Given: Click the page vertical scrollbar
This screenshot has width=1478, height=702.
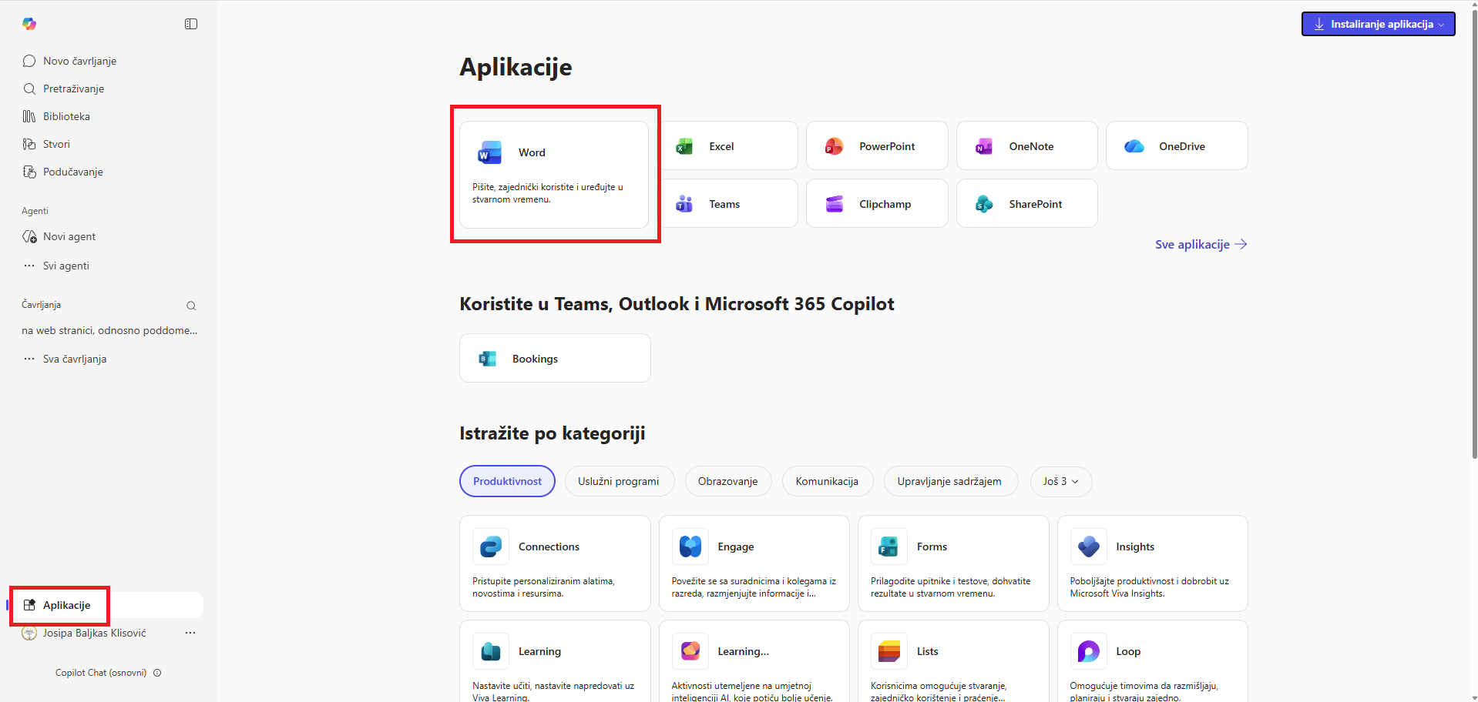Looking at the screenshot, I should pyautogui.click(x=1474, y=231).
